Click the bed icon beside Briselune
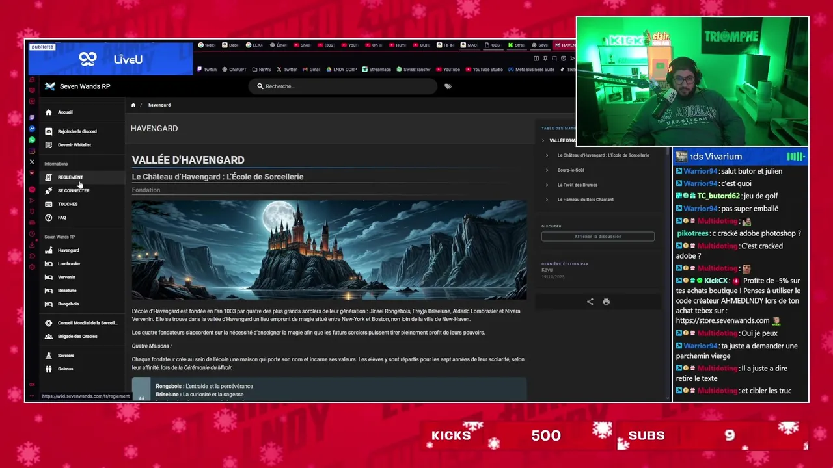 click(x=48, y=291)
